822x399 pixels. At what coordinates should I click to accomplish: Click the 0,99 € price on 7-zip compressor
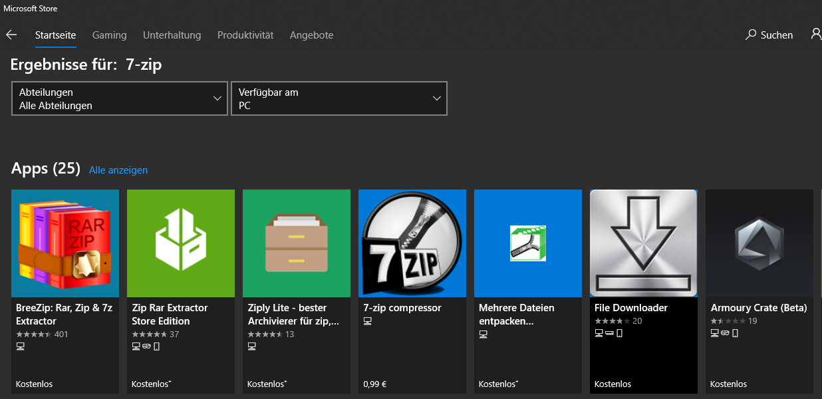375,384
